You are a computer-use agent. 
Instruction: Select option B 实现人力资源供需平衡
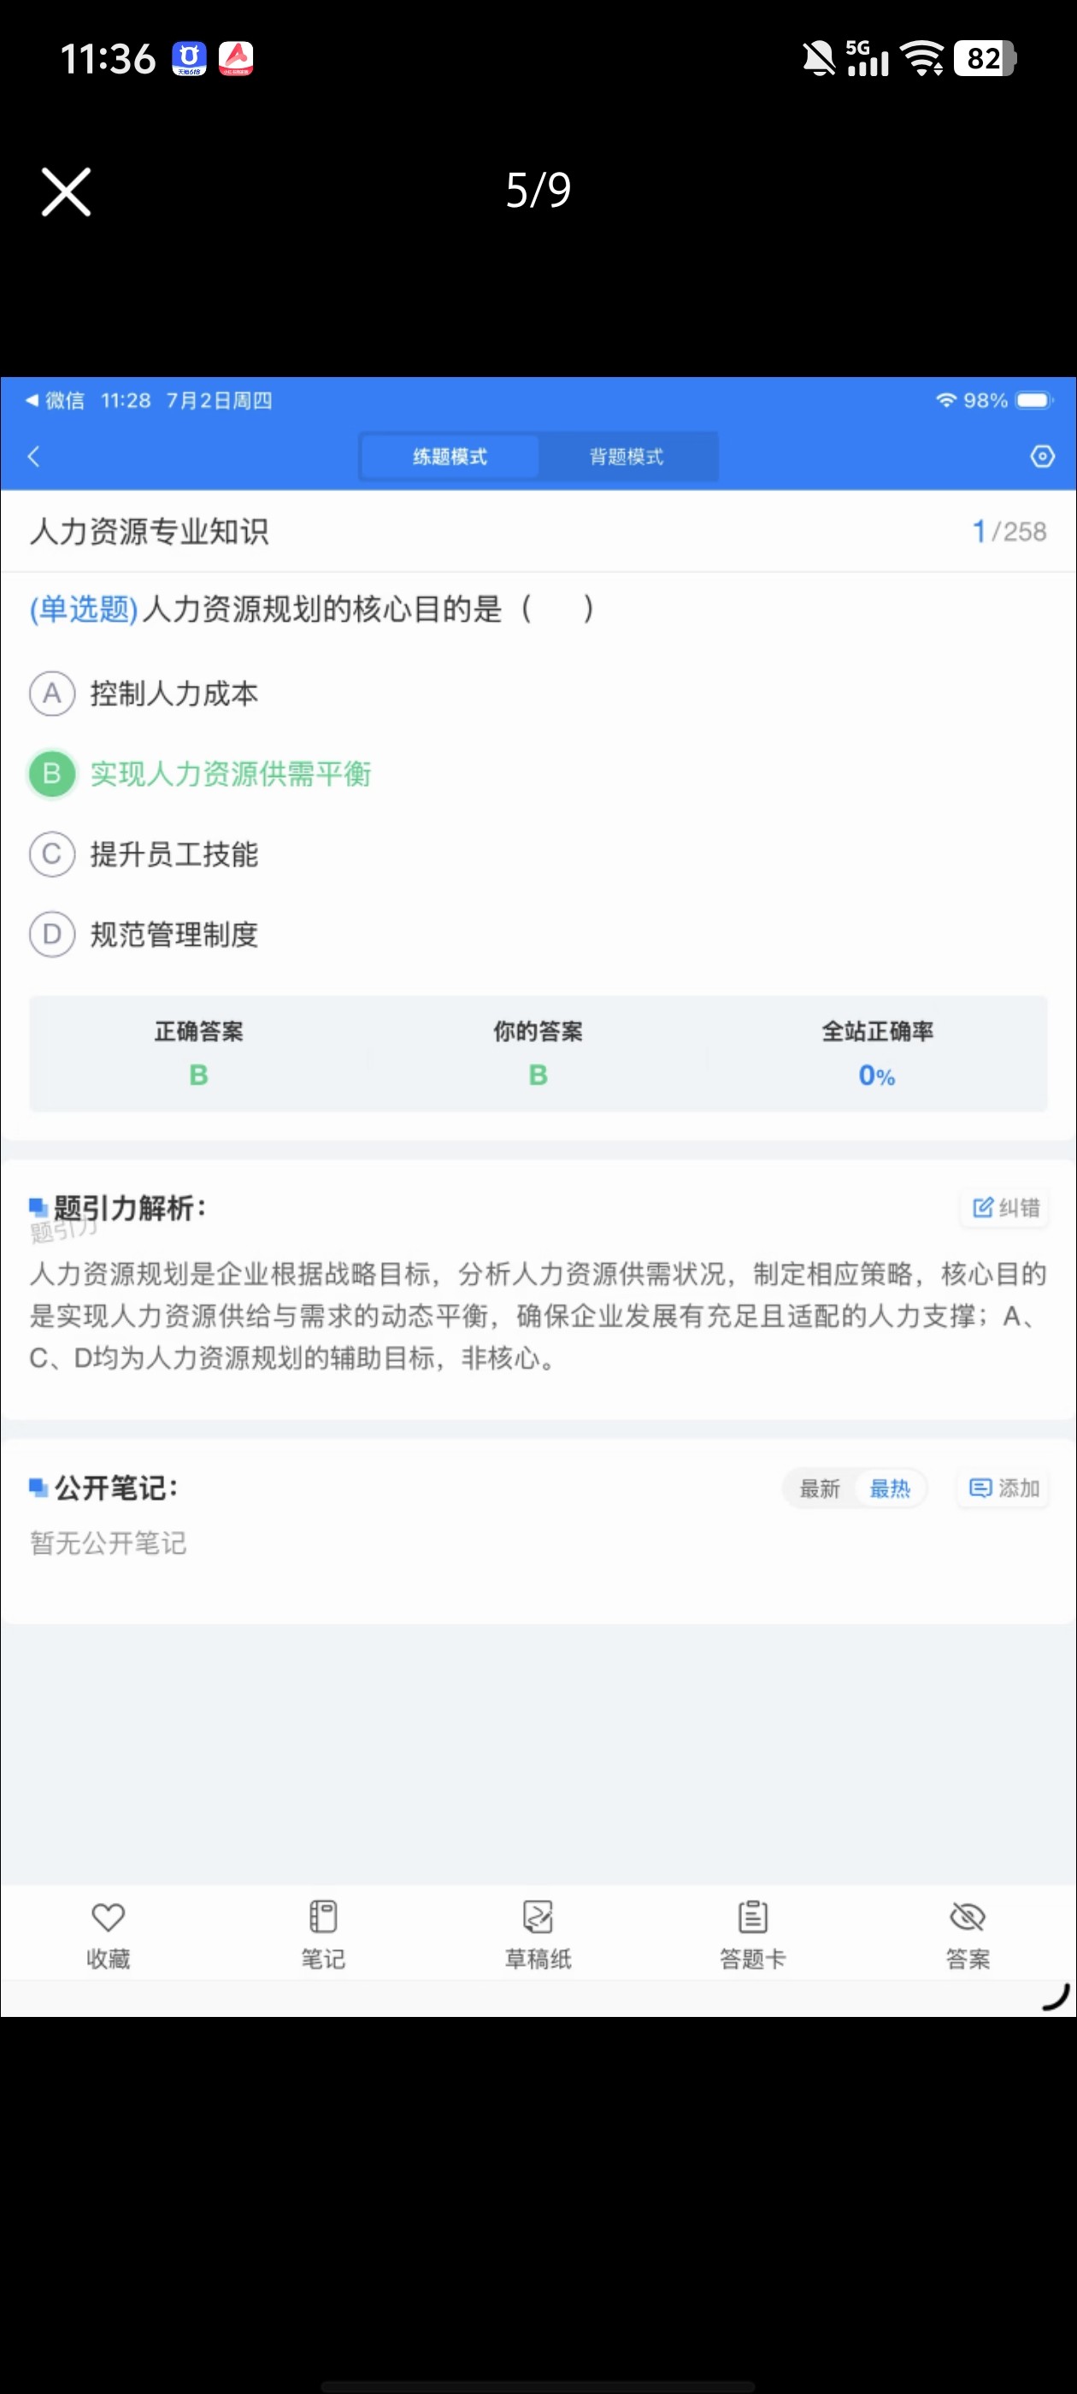coord(200,774)
